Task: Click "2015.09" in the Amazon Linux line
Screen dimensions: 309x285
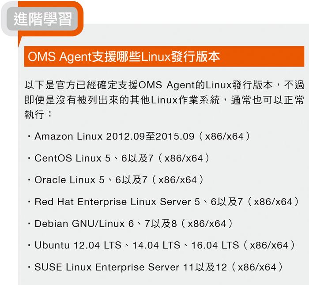Action: point(175,136)
